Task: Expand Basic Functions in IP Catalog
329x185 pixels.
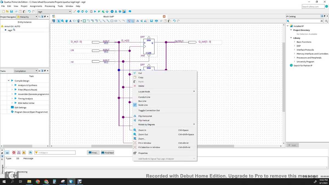Action: (x=294, y=42)
